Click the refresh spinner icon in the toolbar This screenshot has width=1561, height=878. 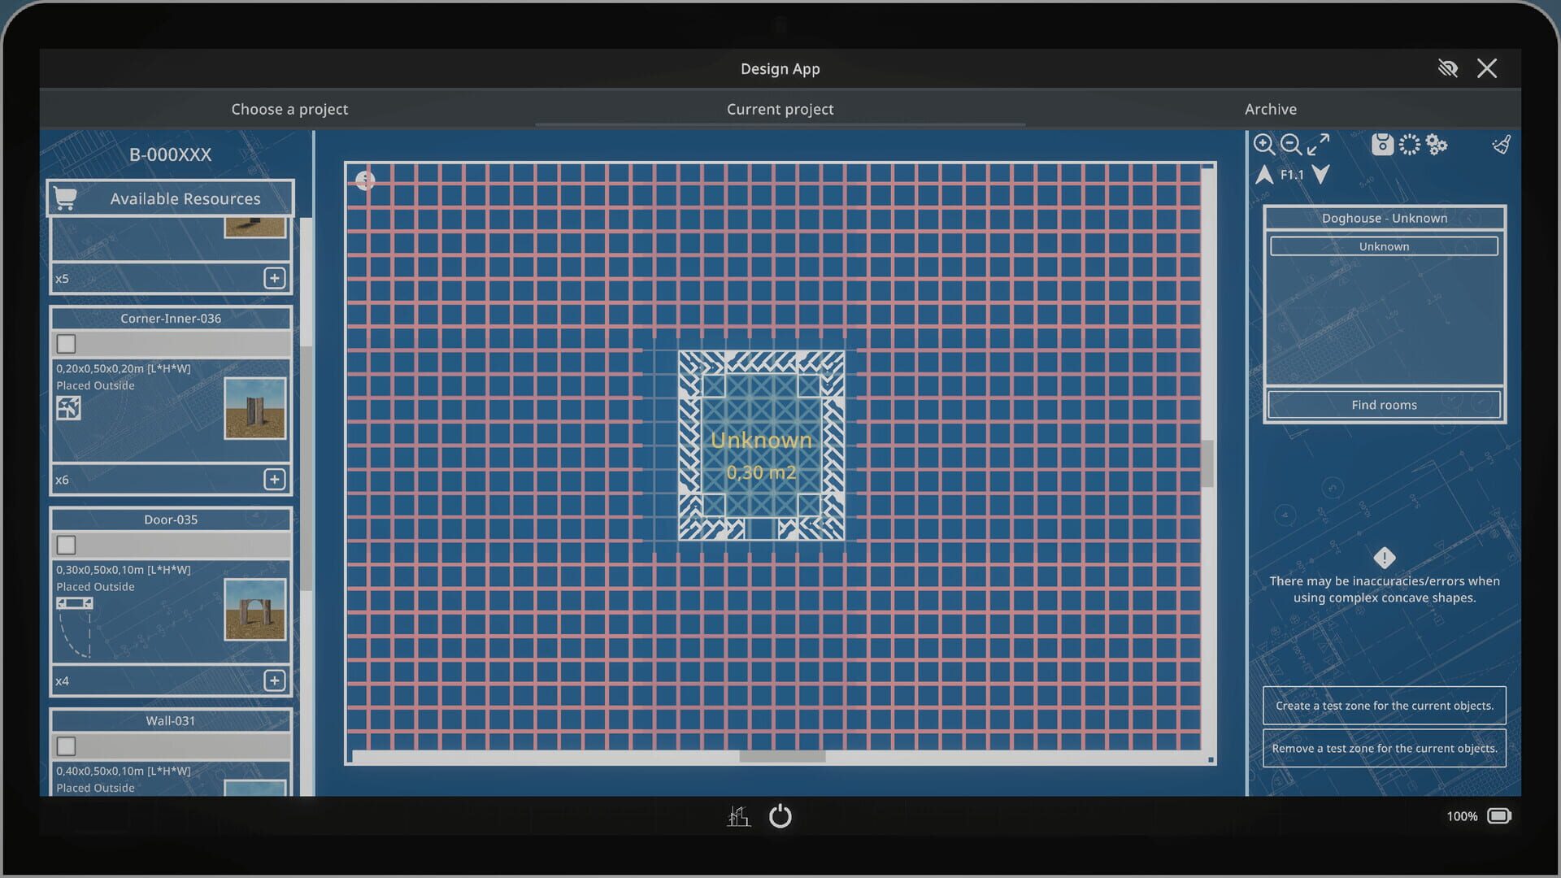click(1410, 145)
